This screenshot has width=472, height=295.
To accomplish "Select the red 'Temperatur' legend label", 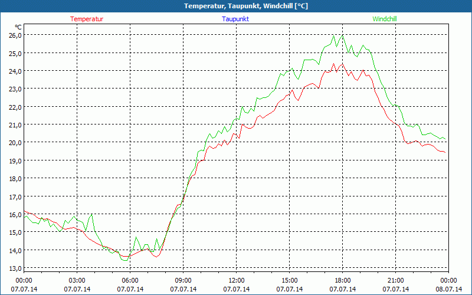I will click(87, 19).
